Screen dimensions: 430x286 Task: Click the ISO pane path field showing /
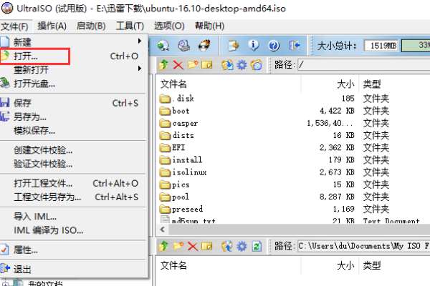[364, 65]
